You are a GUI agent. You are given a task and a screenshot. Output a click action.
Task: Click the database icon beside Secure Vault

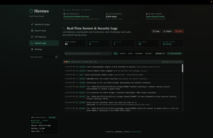pyautogui.click(x=32, y=31)
